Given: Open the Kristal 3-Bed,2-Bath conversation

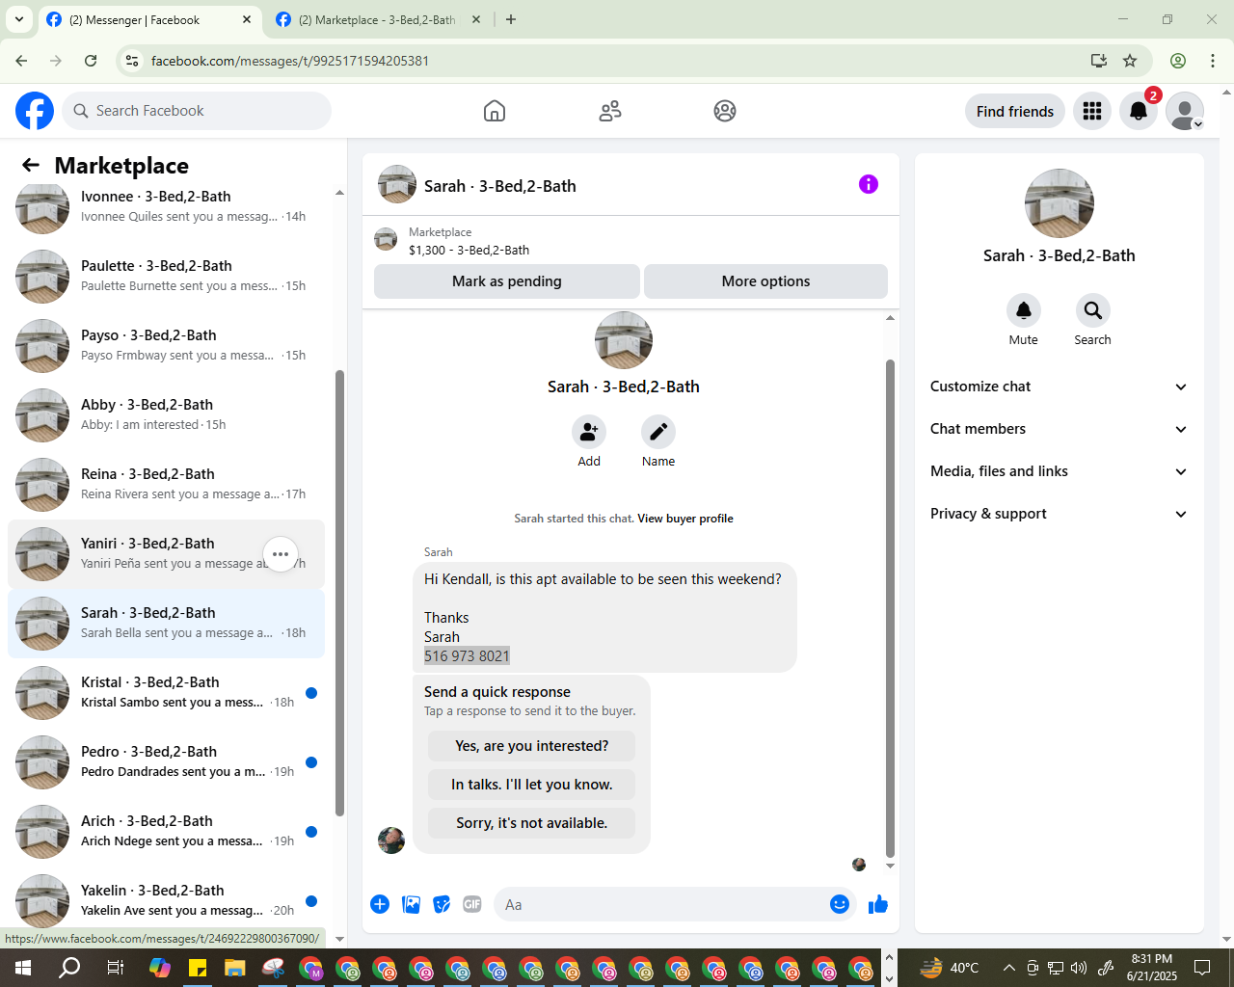Looking at the screenshot, I should (166, 692).
